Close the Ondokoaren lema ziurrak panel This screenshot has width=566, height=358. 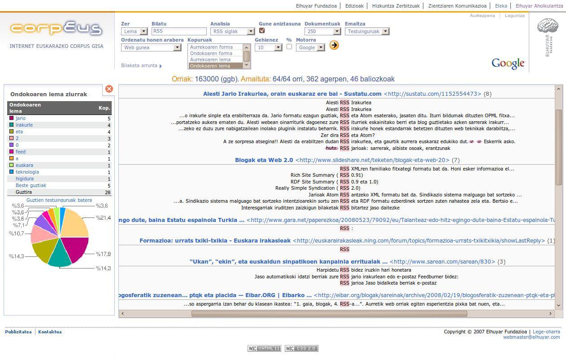(109, 89)
